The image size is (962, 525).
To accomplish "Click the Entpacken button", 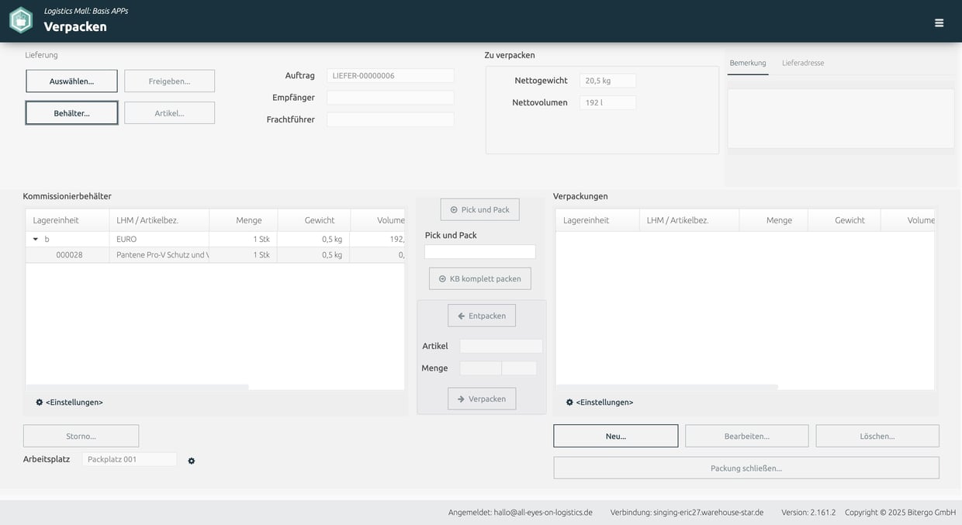I will click(482, 316).
